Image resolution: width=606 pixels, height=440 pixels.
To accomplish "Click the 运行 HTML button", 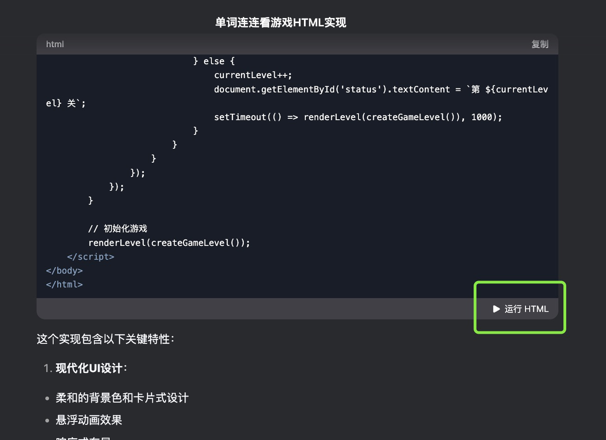I will (520, 309).
